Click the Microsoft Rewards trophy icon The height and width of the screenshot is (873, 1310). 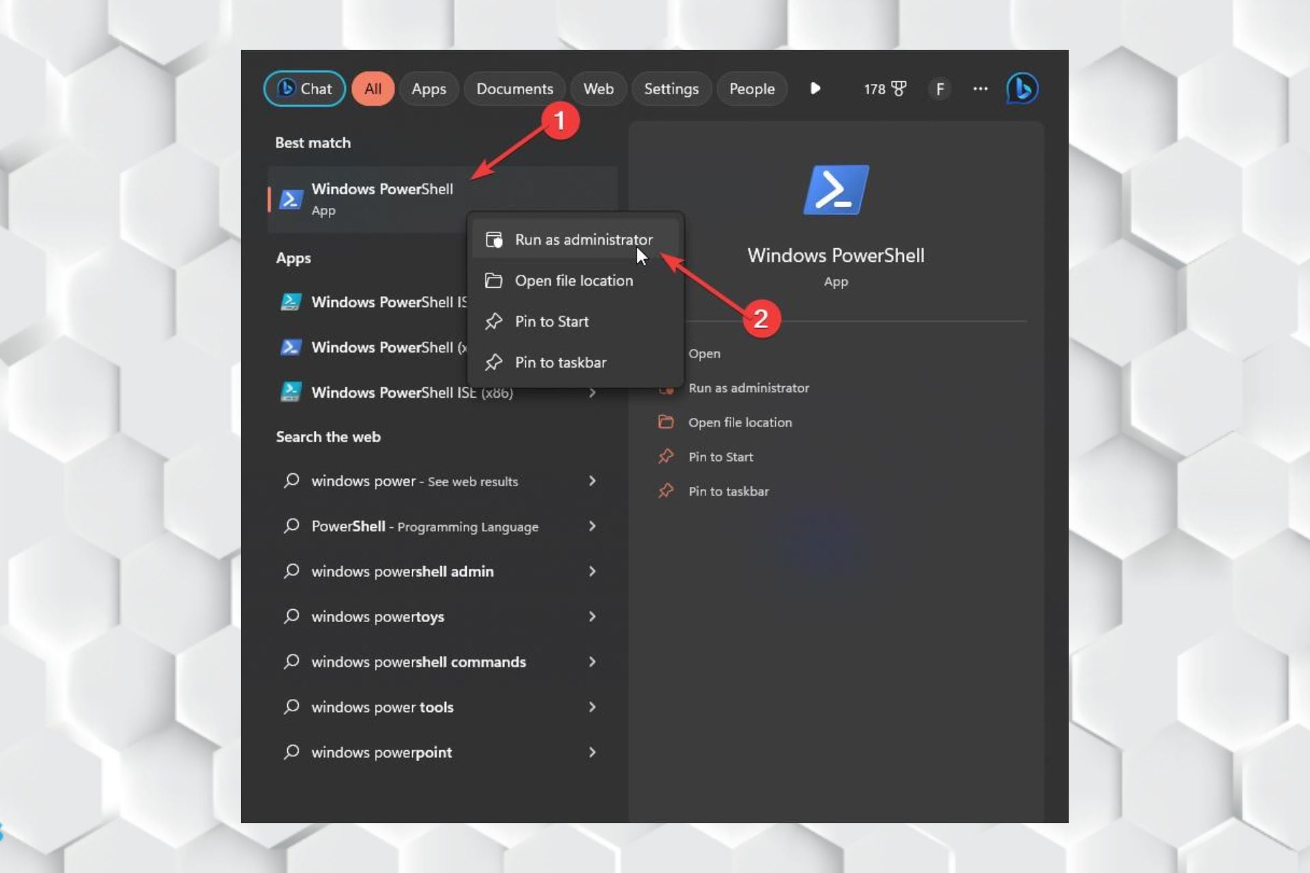(x=897, y=89)
